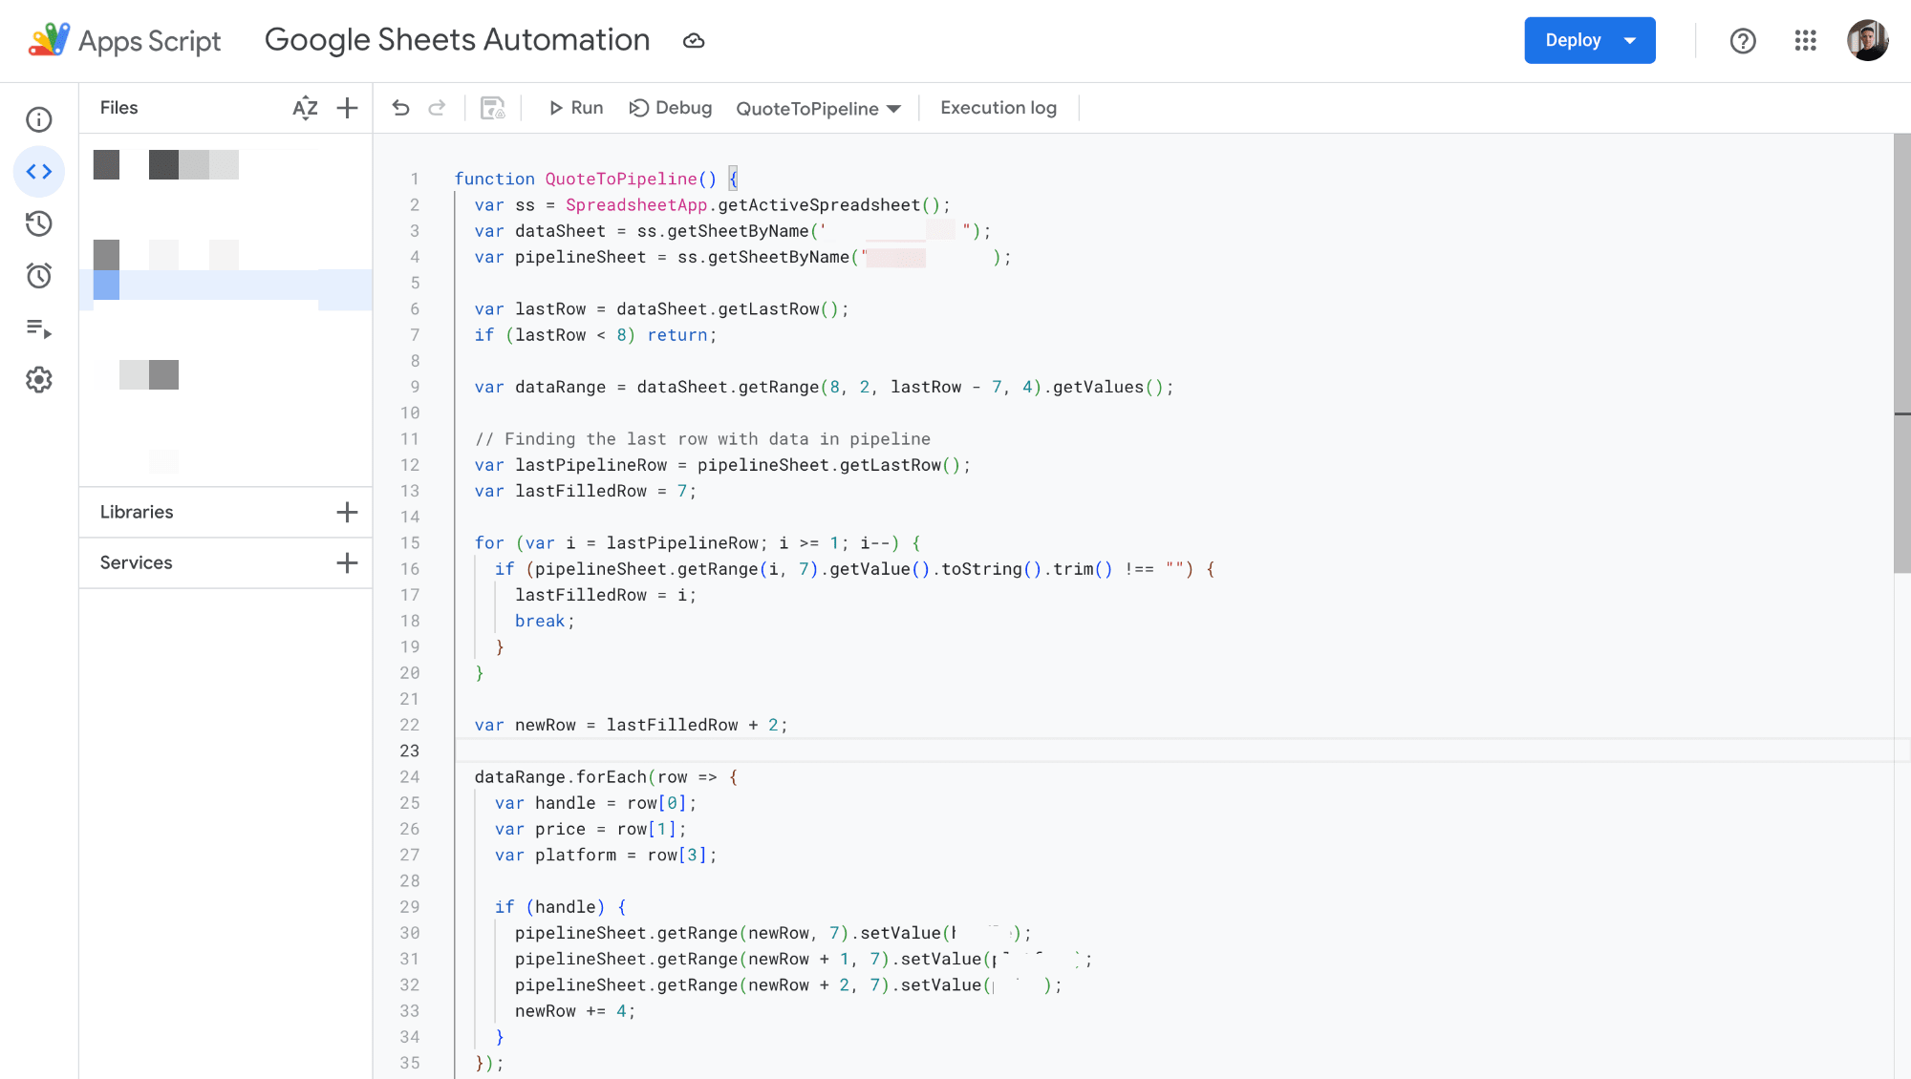The height and width of the screenshot is (1079, 1911).
Task: Open Help question mark icon
Action: click(x=1743, y=41)
